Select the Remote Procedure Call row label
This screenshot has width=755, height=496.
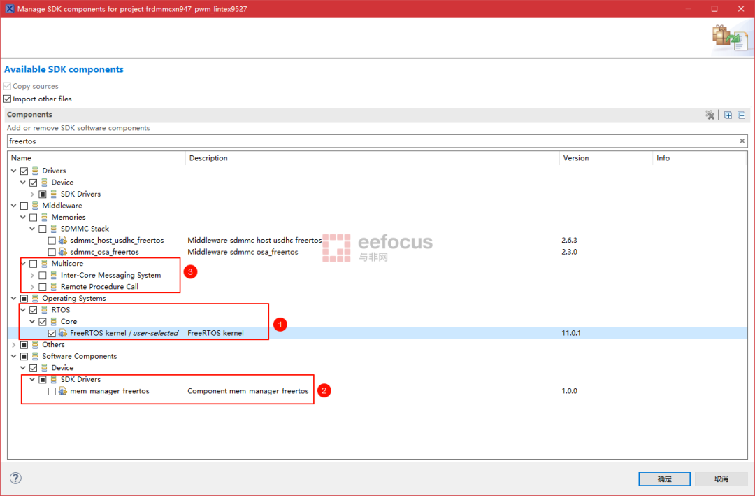(x=99, y=286)
